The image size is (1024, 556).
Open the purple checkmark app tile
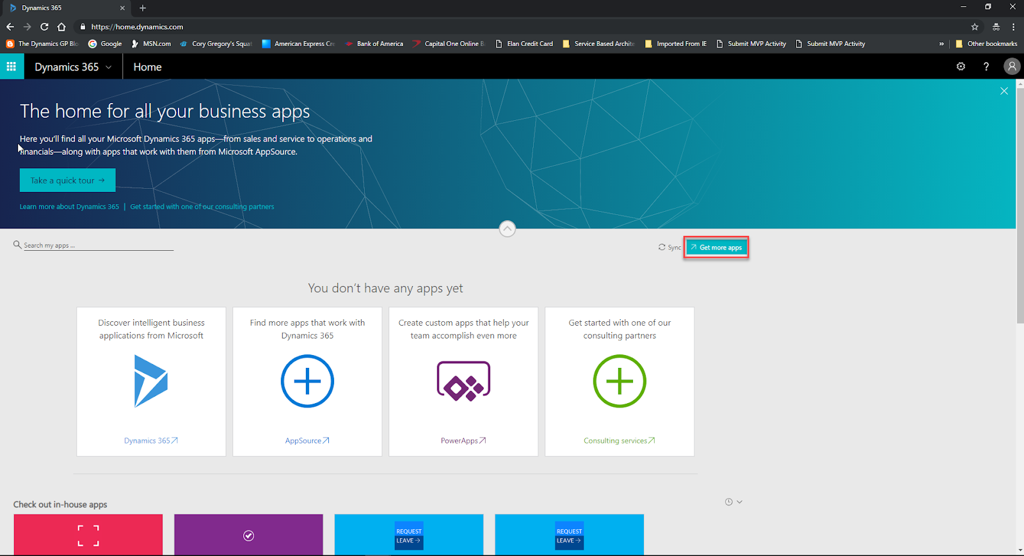pos(248,535)
